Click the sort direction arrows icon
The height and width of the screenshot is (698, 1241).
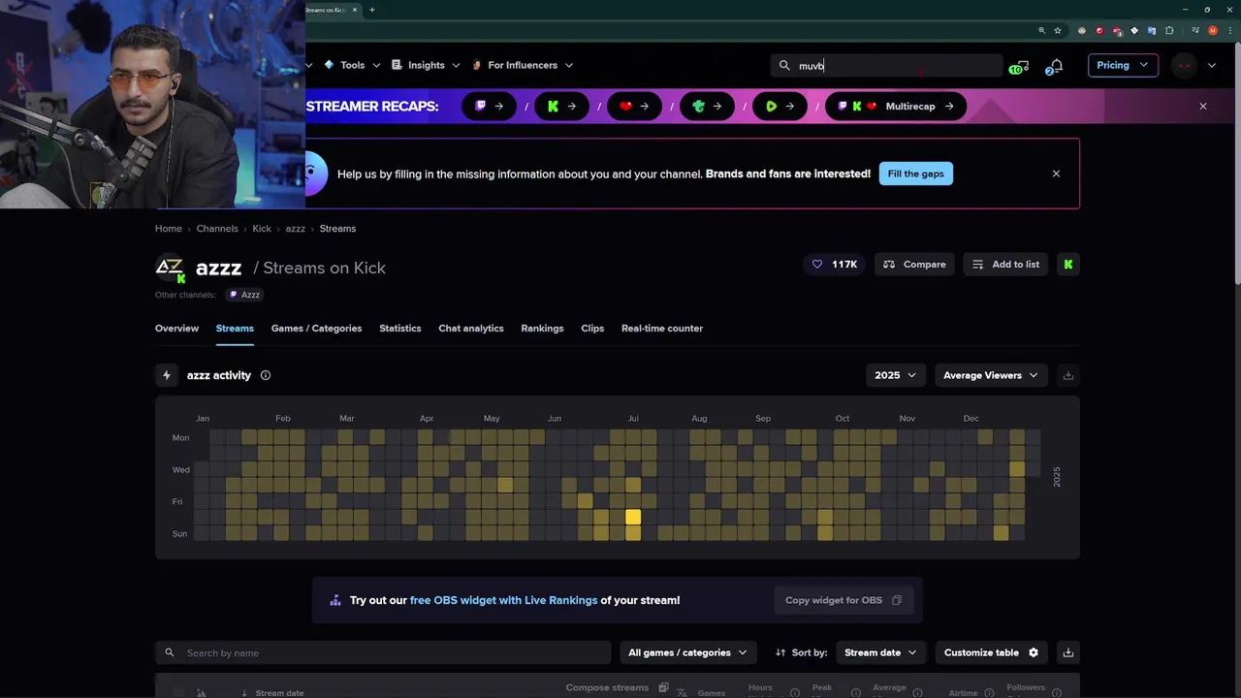(780, 652)
